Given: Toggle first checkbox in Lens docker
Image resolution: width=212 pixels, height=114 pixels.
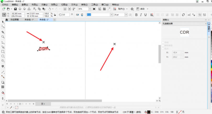Looking at the screenshot, I should pos(163,42).
